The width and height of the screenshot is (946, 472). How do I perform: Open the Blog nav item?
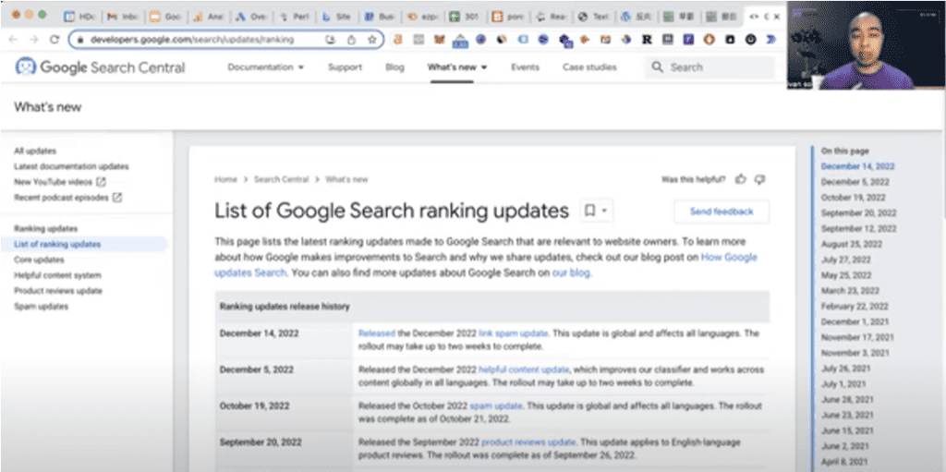(394, 67)
